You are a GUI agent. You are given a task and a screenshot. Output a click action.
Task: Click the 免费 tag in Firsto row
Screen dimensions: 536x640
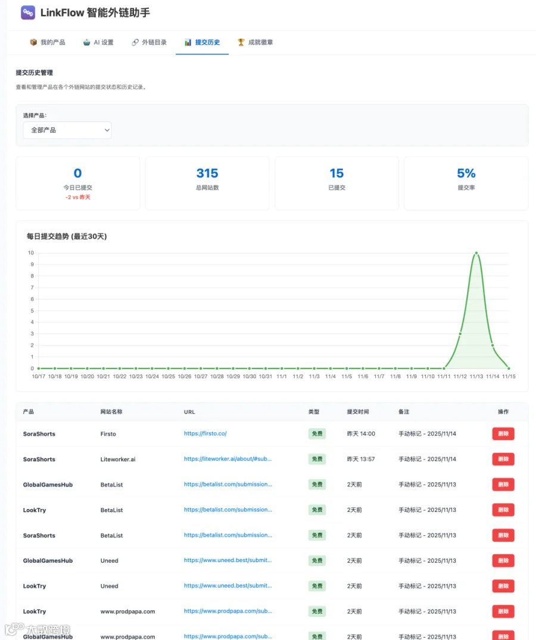(x=317, y=433)
